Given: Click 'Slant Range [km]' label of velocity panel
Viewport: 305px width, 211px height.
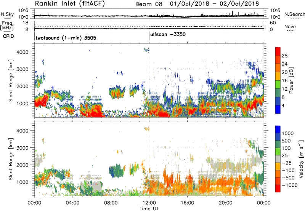Looking at the screenshot, I should click(x=11, y=159).
